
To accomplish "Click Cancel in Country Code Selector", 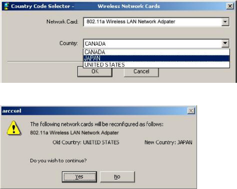I will tap(141, 72).
